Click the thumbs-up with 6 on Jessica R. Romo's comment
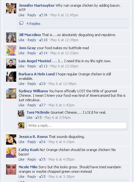The image size is (134, 182). tap(41, 142)
